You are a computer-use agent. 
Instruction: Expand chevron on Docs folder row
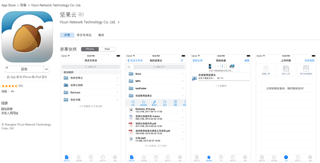click(183, 74)
